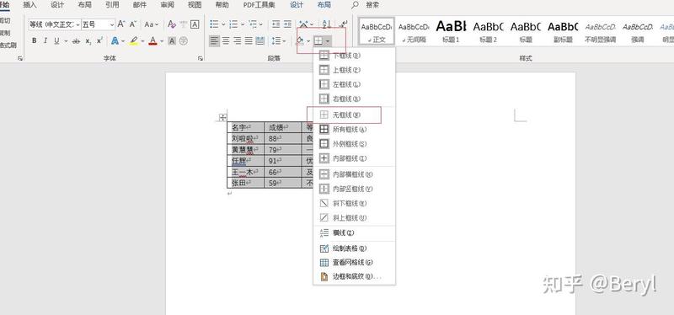
Task: Clear all formatting using the eraser A icon
Action: coord(172,24)
